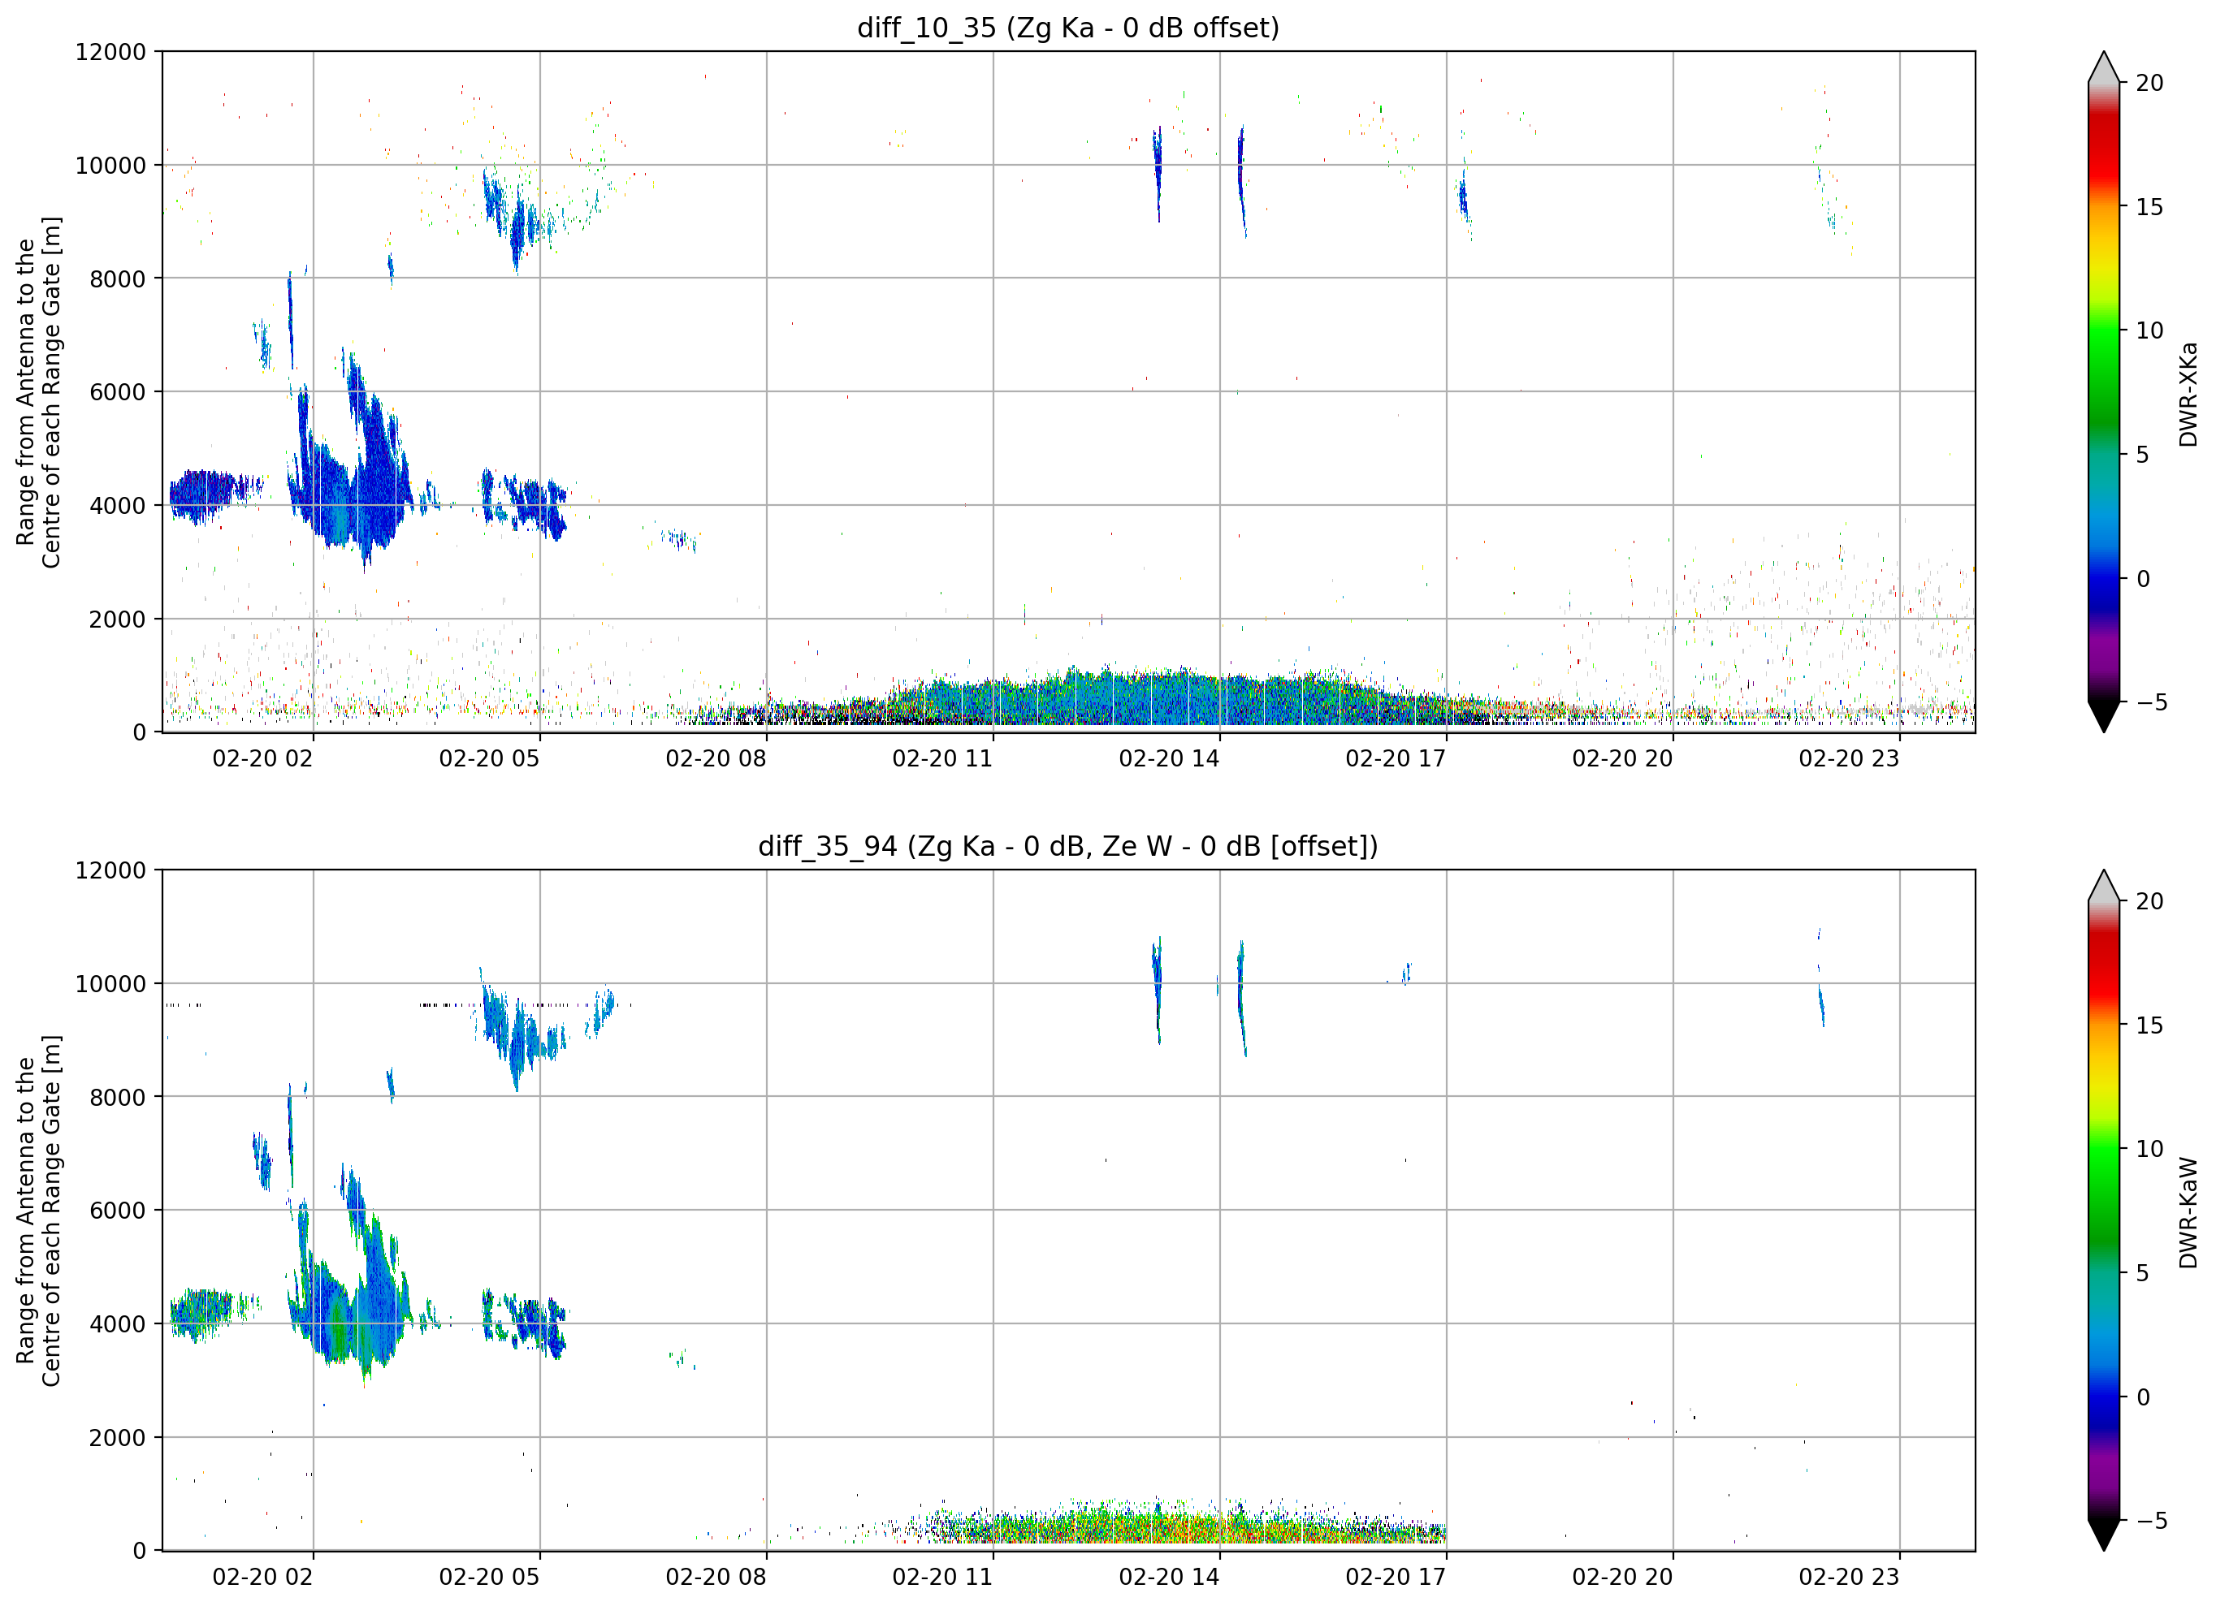Screen dimensions: 2216x1606
Task: Select the "DWR-KaW" colorbar label
Action: pos(2188,1213)
